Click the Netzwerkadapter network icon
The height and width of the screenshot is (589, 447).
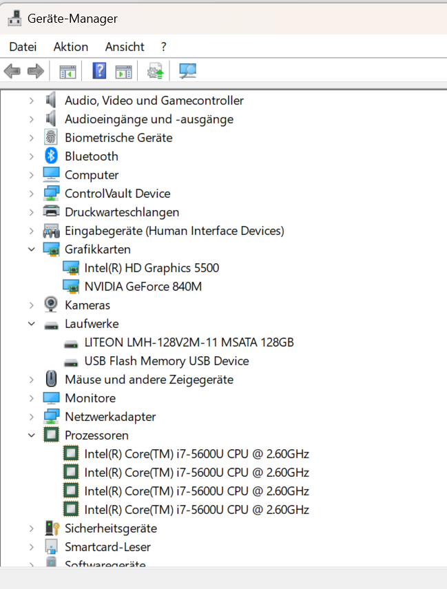tap(51, 416)
